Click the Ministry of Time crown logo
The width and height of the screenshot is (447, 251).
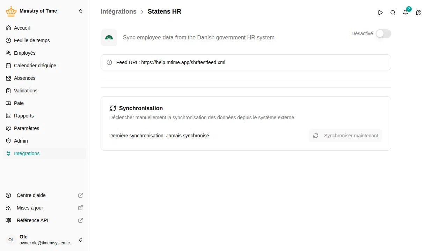11,11
